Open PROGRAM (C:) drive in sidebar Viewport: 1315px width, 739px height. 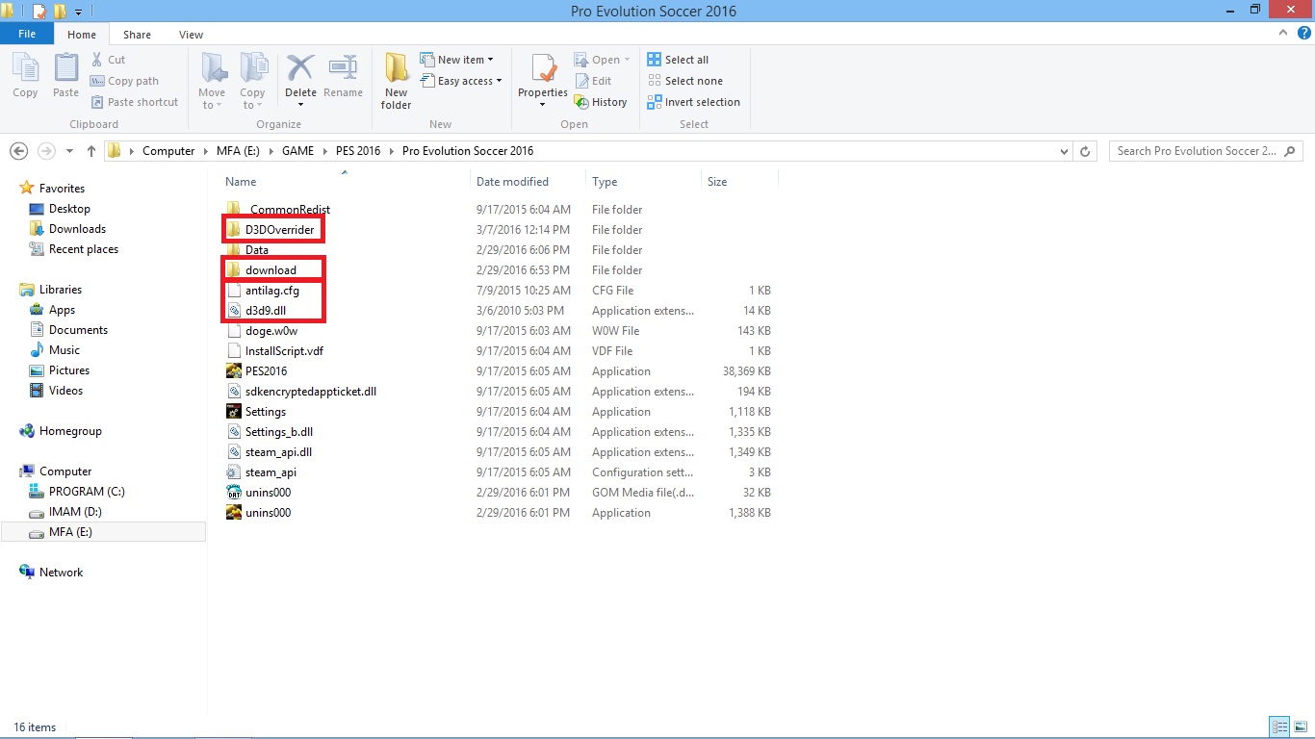point(87,492)
